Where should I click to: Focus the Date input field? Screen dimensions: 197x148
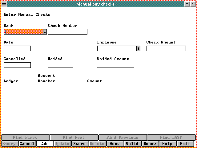17,48
